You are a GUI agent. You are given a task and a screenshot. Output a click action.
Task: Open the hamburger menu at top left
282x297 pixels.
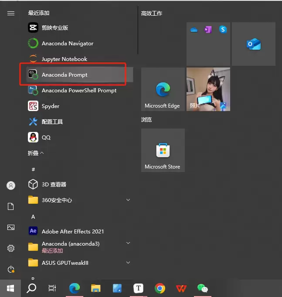click(x=11, y=13)
